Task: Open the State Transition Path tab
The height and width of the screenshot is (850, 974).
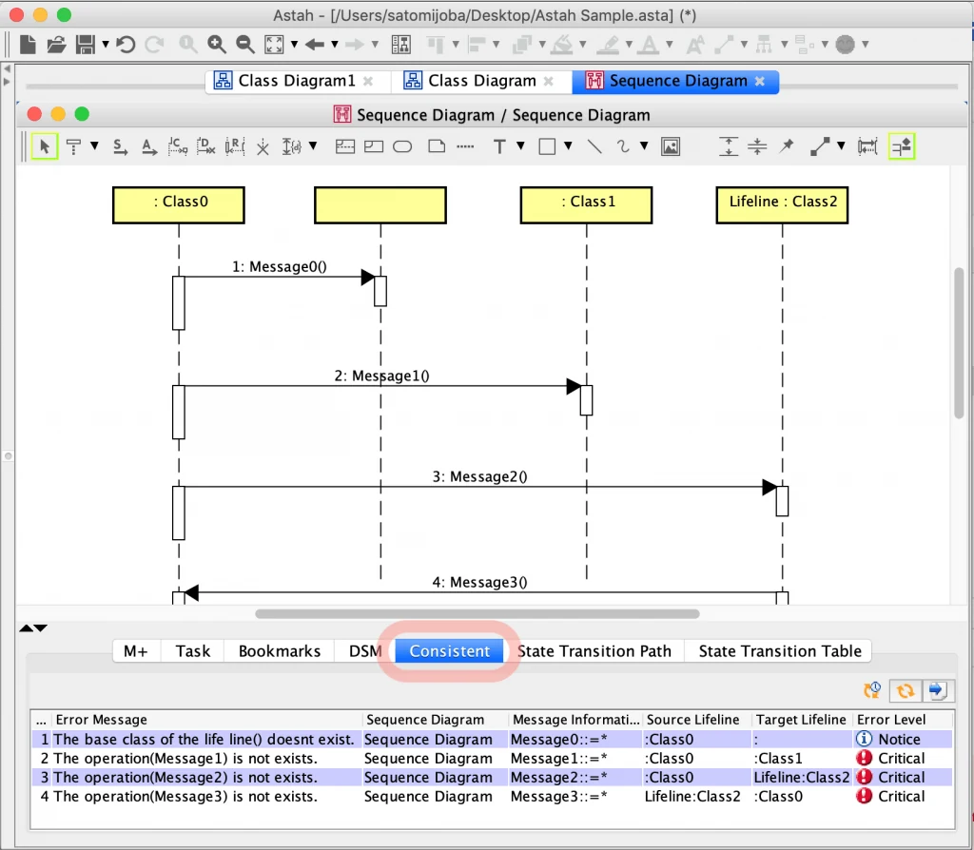Action: (594, 650)
